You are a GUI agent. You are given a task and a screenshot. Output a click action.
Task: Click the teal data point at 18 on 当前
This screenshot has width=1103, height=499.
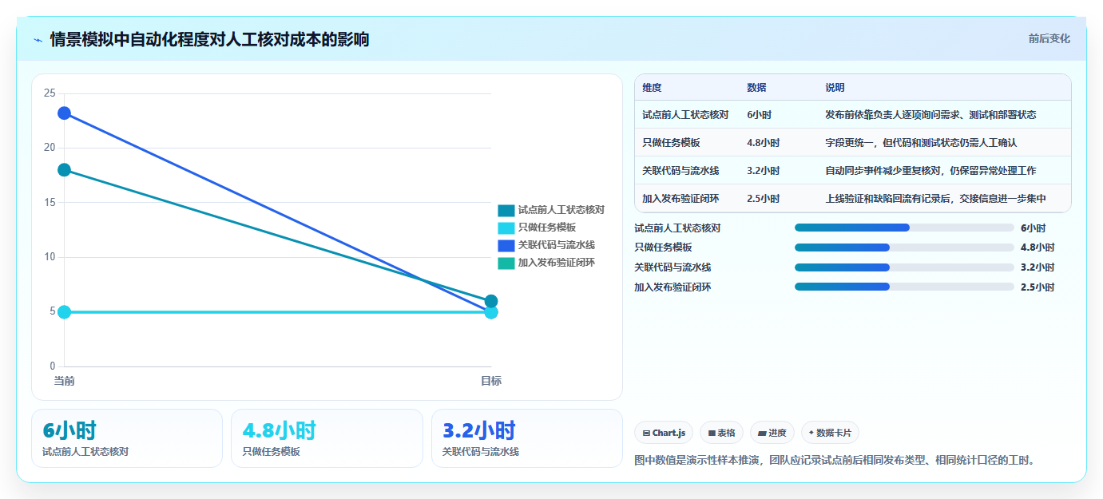64,170
